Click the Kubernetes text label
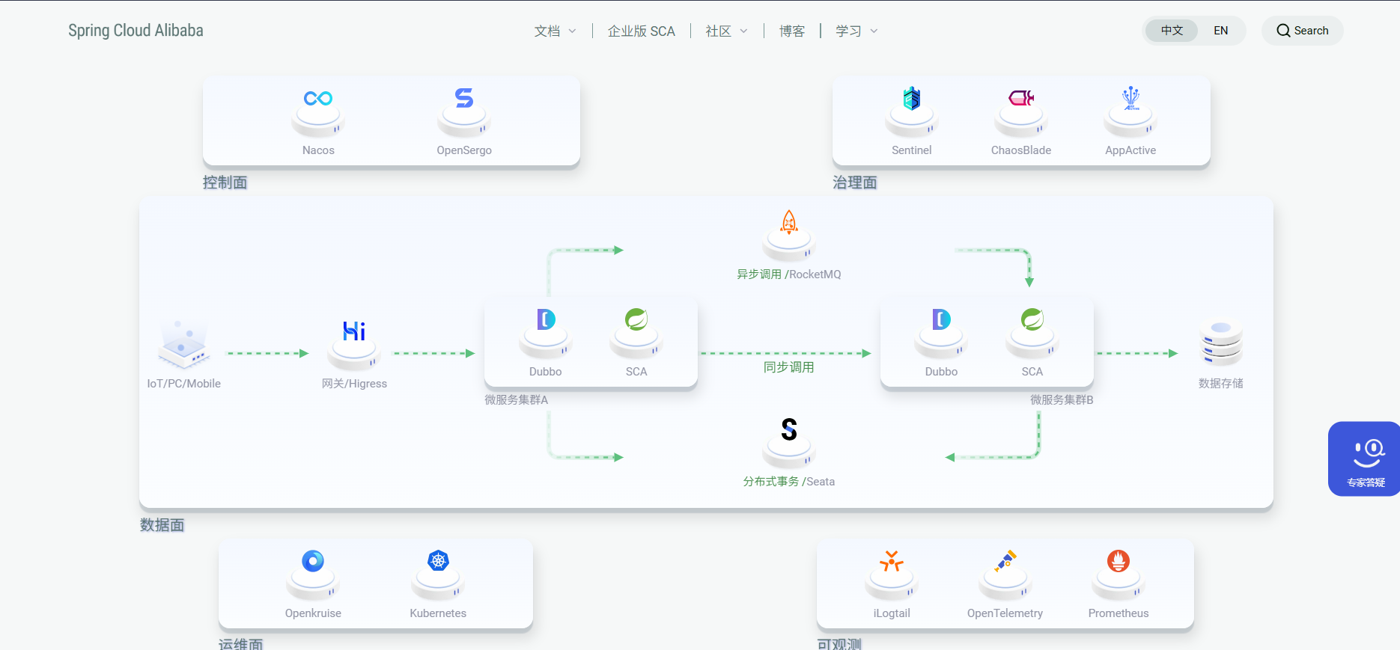Screen dimensions: 1400x650 tap(438, 613)
